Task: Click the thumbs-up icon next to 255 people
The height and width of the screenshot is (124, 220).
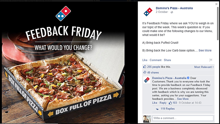Action: point(145,67)
